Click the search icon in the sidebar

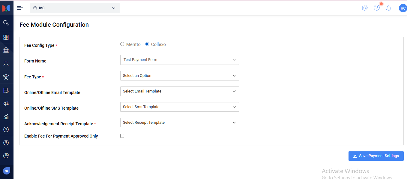point(6,23)
